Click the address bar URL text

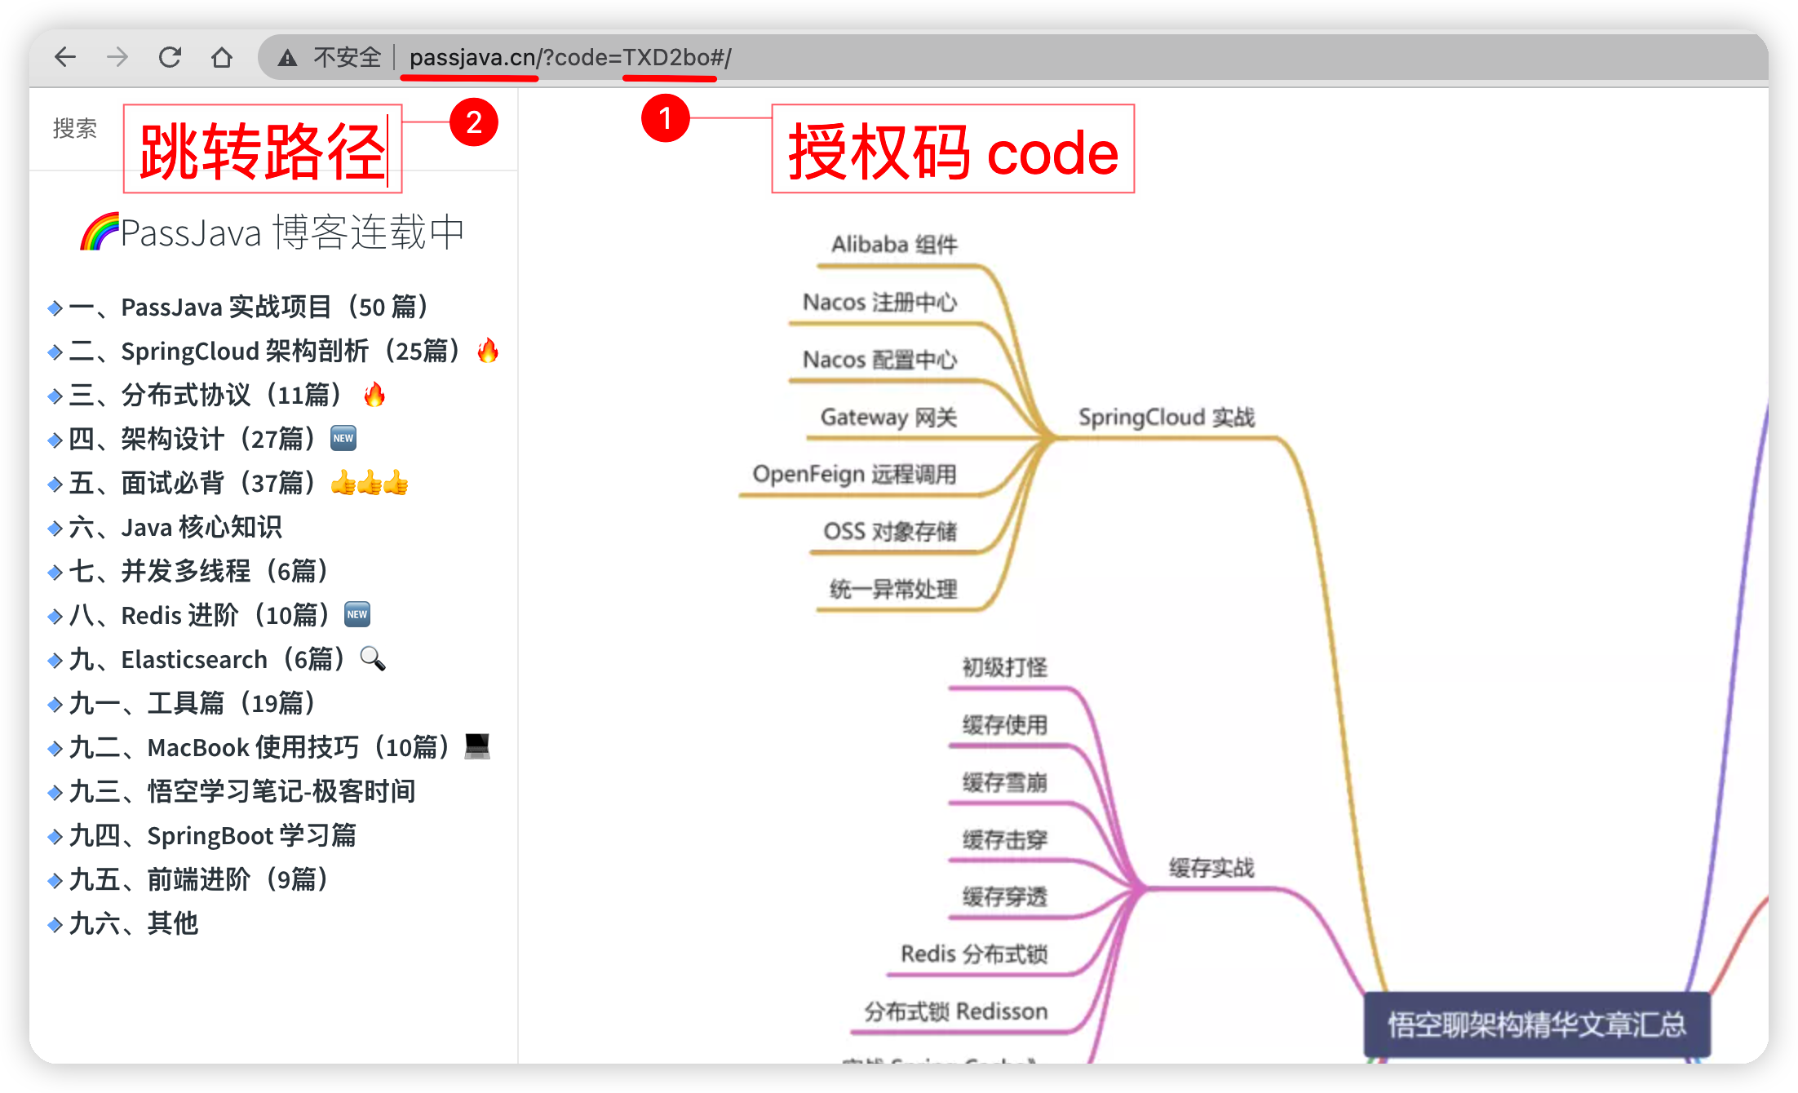[569, 58]
